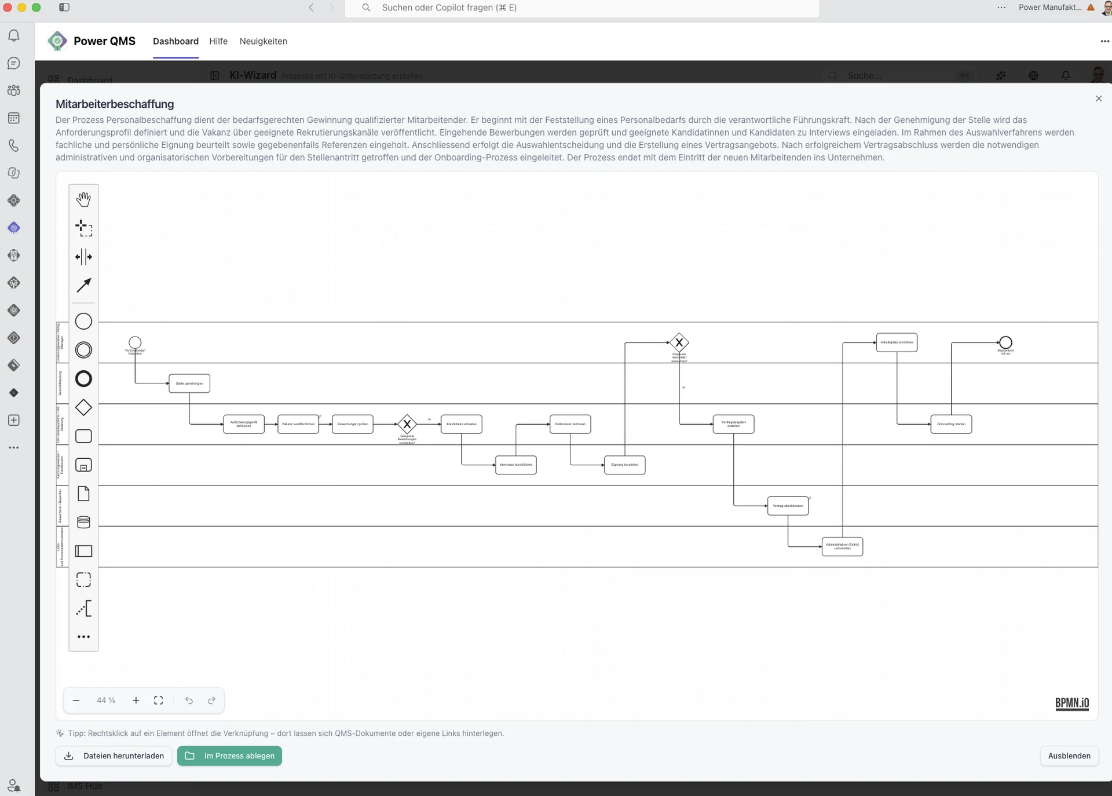Select the end event Mitarbeiter tritt ein
The height and width of the screenshot is (796, 1112).
(x=1006, y=342)
